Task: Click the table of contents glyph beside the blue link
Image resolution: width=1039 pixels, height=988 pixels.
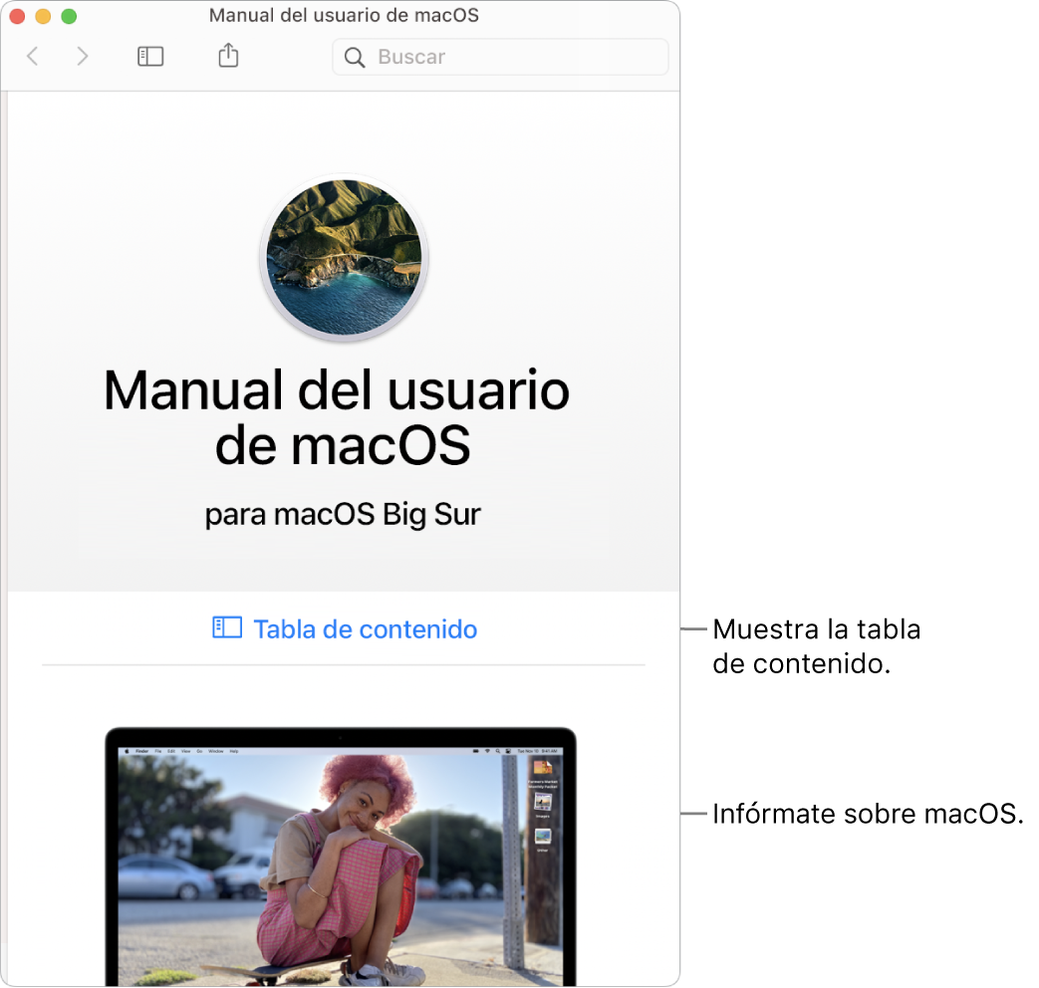Action: click(x=227, y=627)
